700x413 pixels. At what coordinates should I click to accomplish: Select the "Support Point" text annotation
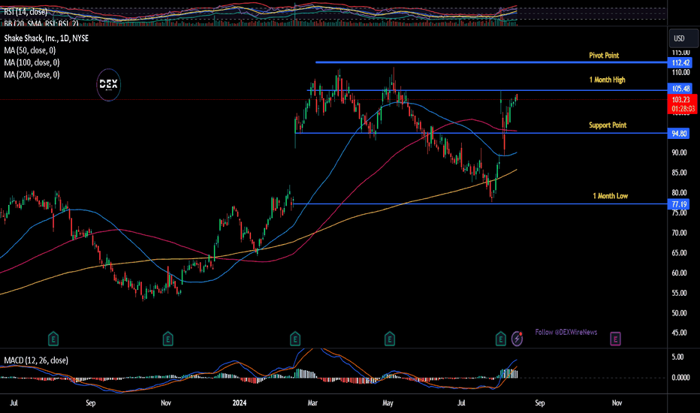click(x=608, y=125)
